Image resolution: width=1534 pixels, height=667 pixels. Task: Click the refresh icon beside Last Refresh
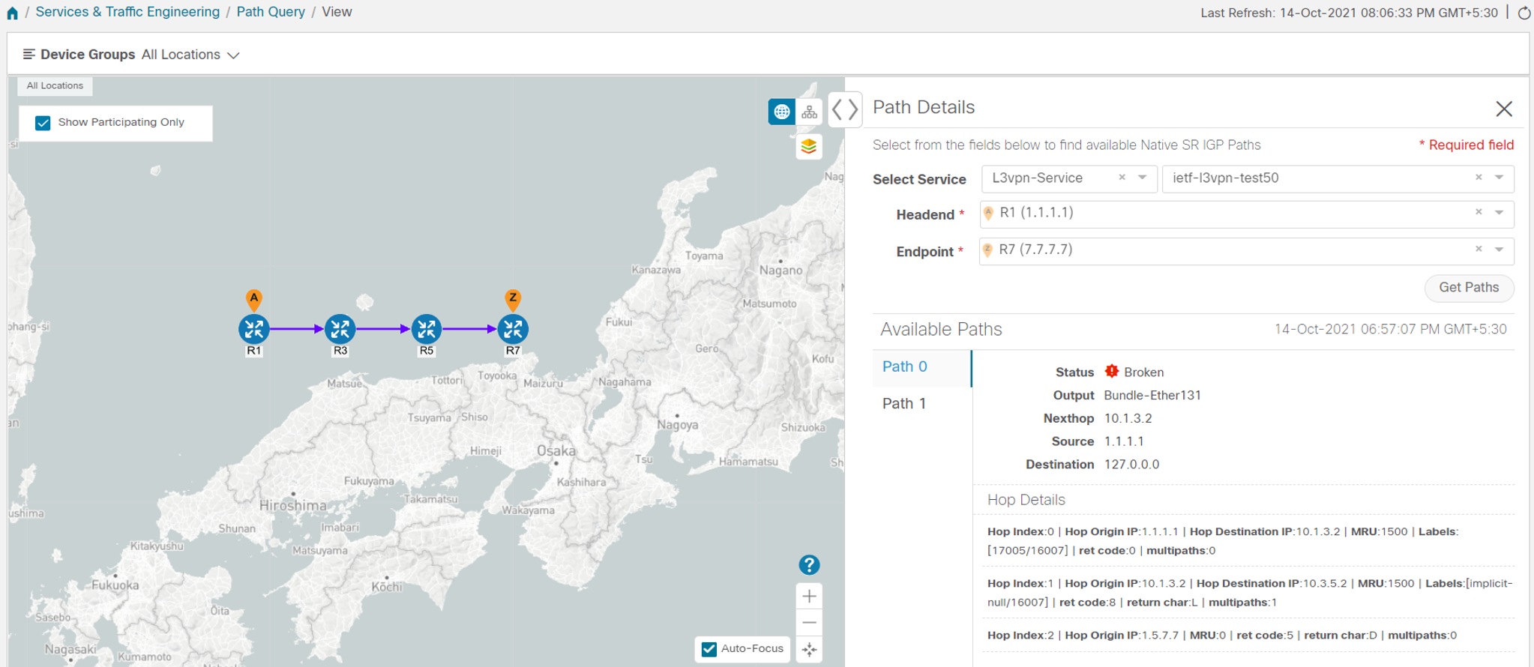[x=1524, y=13]
